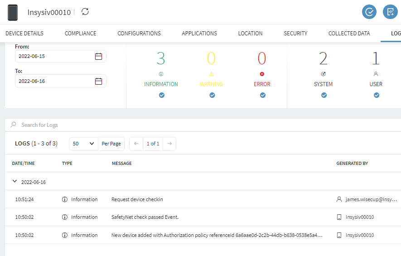This screenshot has width=401, height=256.
Task: Open the 50 per page dropdown
Action: 83,144
